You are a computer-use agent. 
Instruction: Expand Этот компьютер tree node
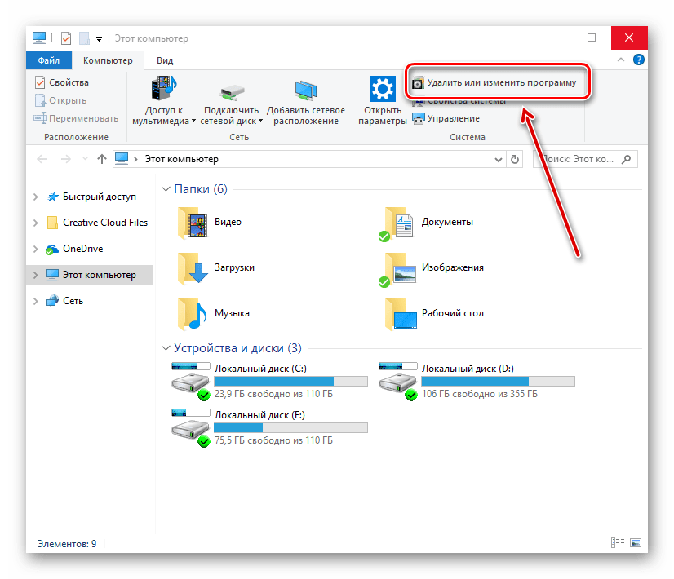tap(36, 276)
